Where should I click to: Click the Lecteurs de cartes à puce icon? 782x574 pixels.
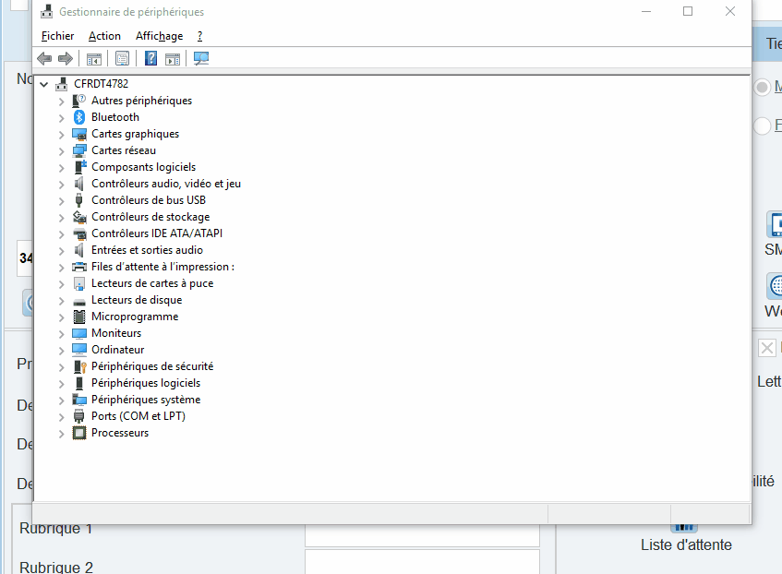click(x=79, y=283)
